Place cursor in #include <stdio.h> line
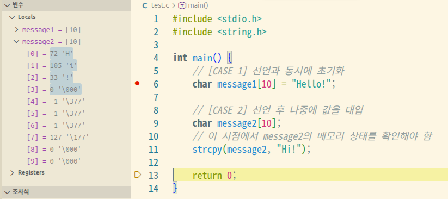448x199 pixels. click(x=217, y=19)
